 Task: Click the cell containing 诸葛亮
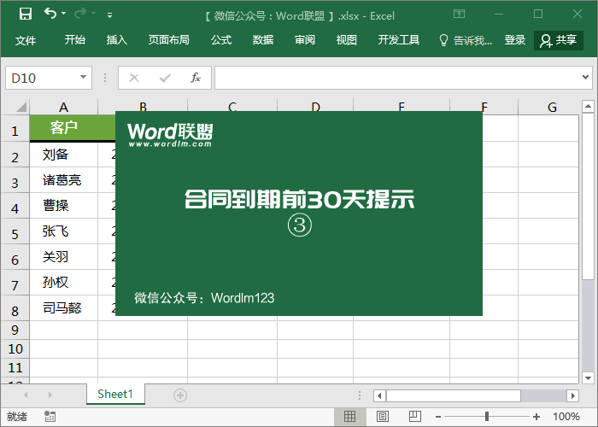64,180
